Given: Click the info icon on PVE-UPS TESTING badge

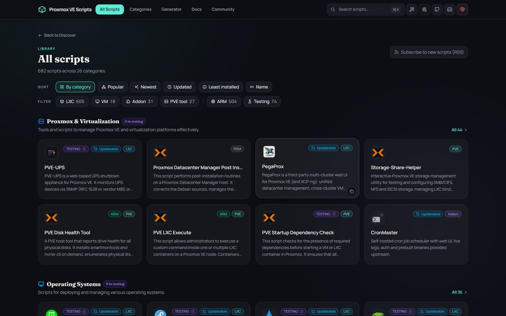Looking at the screenshot, I should (84, 149).
